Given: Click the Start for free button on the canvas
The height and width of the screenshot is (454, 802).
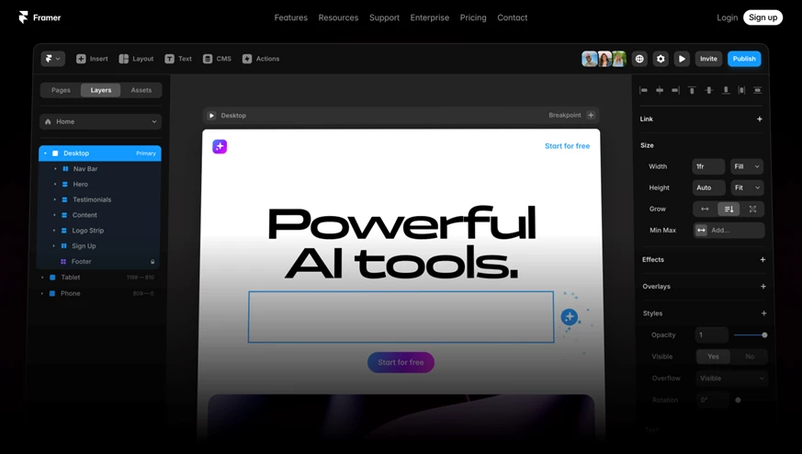Looking at the screenshot, I should tap(401, 362).
